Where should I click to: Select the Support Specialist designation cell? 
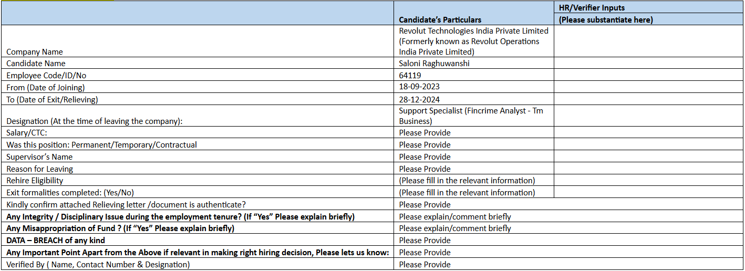tap(470, 116)
